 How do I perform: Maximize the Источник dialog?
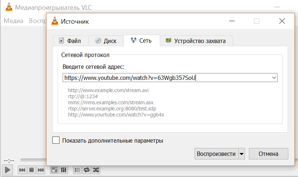tap(256, 21)
